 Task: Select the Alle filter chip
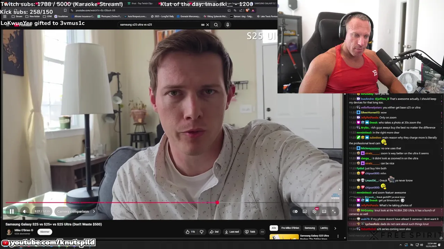274,228
